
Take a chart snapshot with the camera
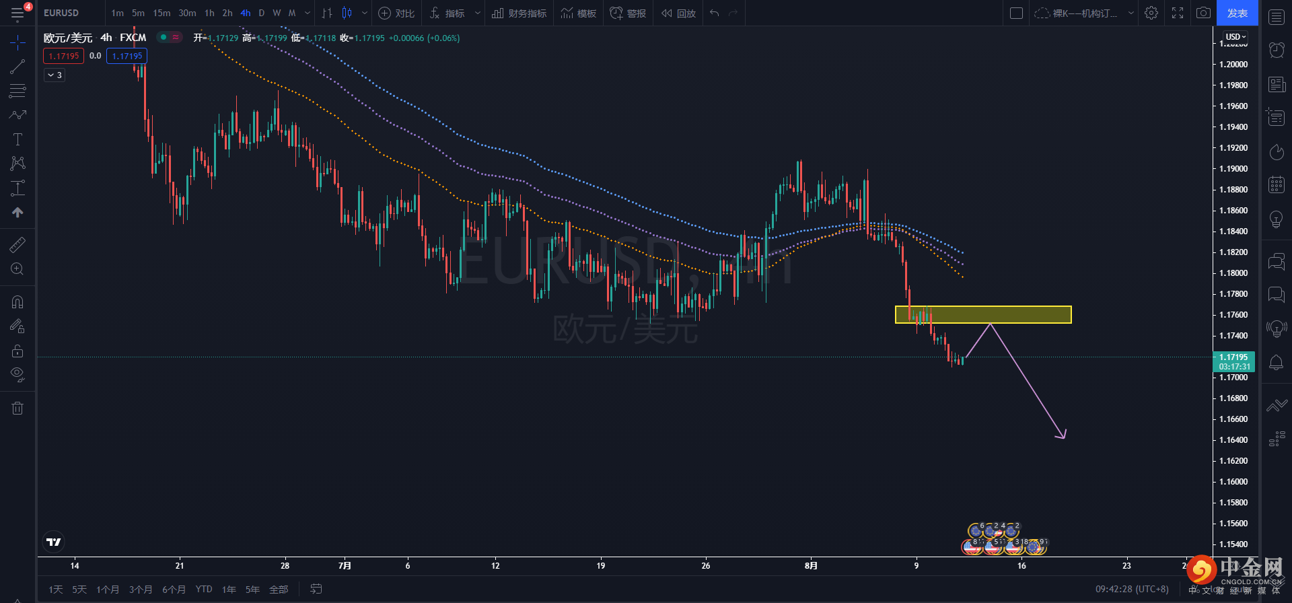(1203, 13)
